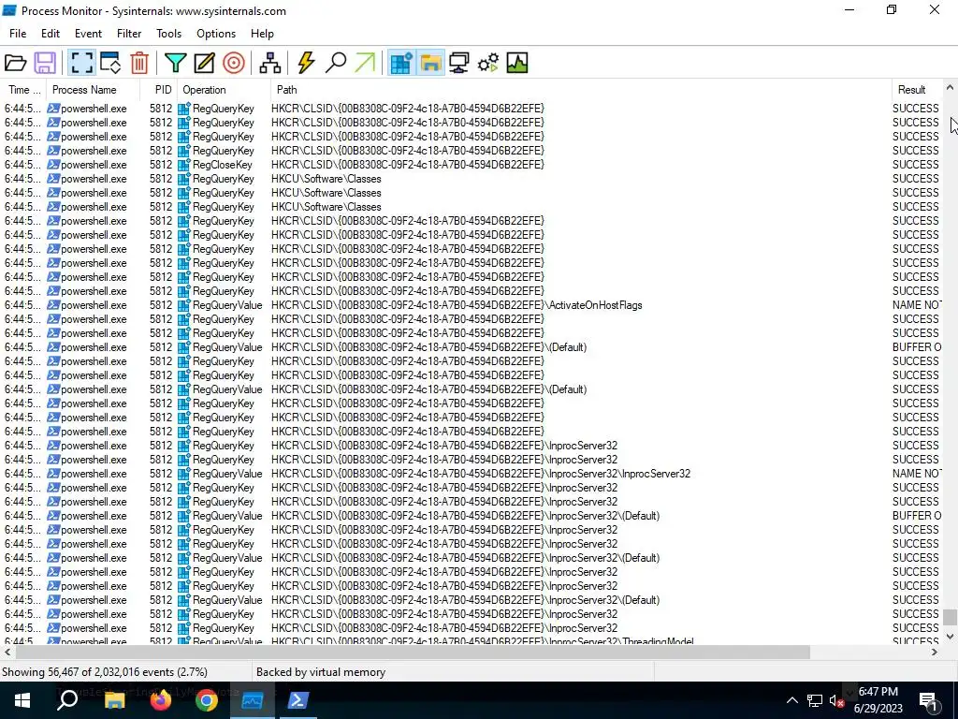This screenshot has height=719, width=958.
Task: Toggle the Capture events button
Action: point(81,63)
